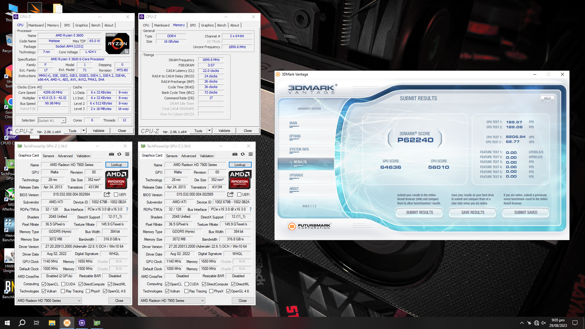Open Windows Start menu
This screenshot has width=585, height=329.
[7, 323]
